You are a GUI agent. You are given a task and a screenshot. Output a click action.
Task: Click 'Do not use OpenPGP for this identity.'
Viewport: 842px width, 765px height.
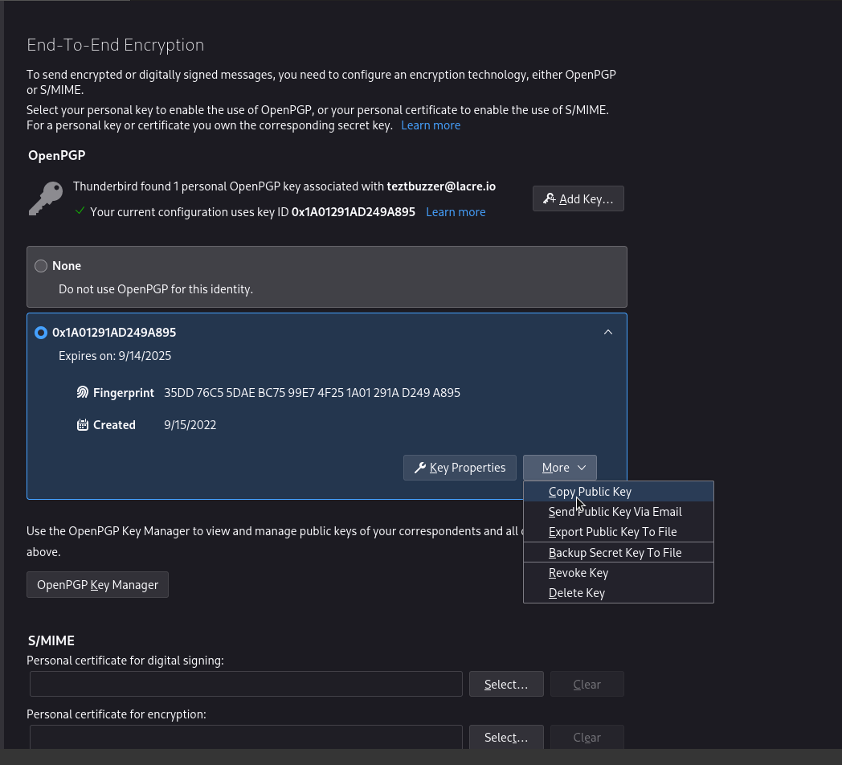pyautogui.click(x=156, y=289)
